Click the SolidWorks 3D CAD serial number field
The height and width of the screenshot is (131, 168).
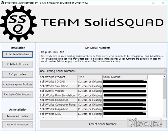pos(125,82)
